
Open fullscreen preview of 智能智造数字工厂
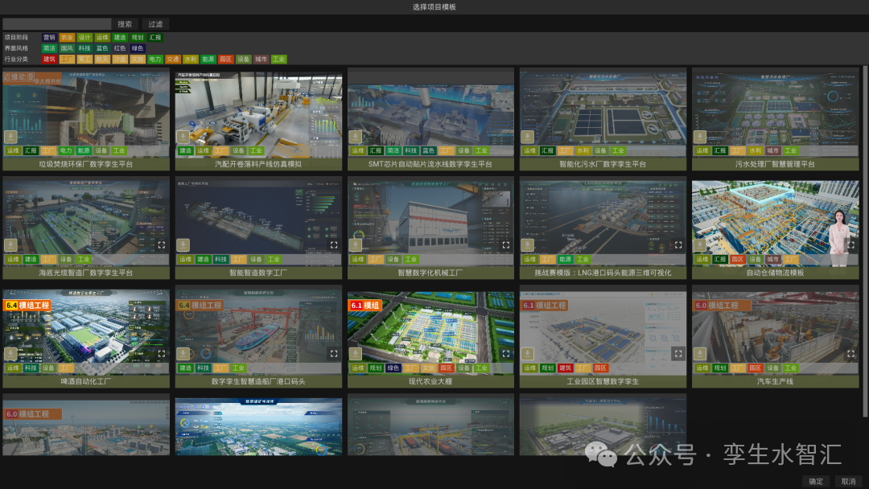coord(334,244)
